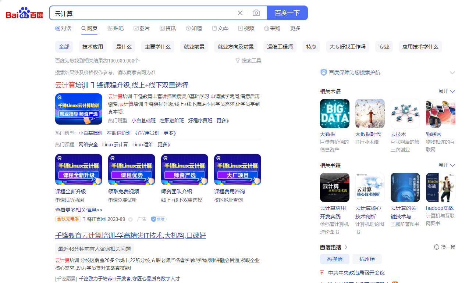Open the 云计算培训 千锋课程升级 ad title
This screenshot has width=476, height=283.
click(122, 85)
